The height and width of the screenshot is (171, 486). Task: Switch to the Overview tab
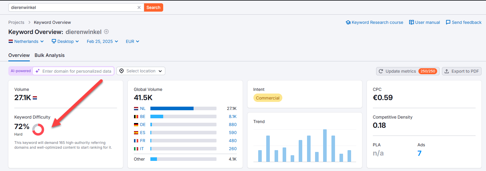point(19,55)
